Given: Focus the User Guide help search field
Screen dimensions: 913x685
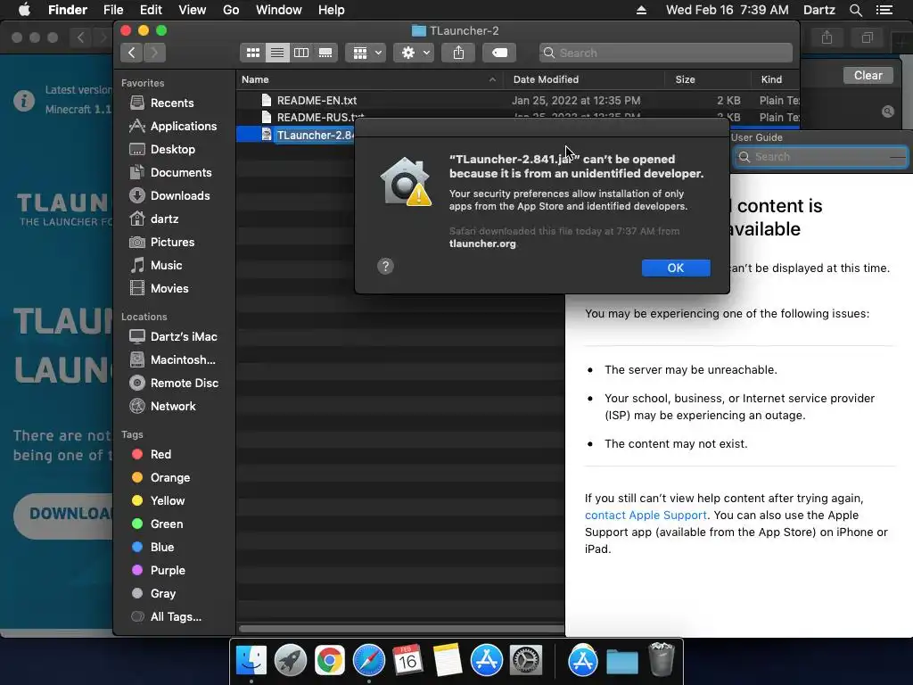Looking at the screenshot, I should (x=821, y=157).
